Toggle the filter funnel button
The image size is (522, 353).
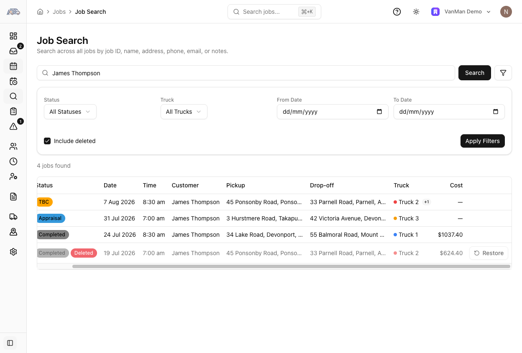(503, 73)
